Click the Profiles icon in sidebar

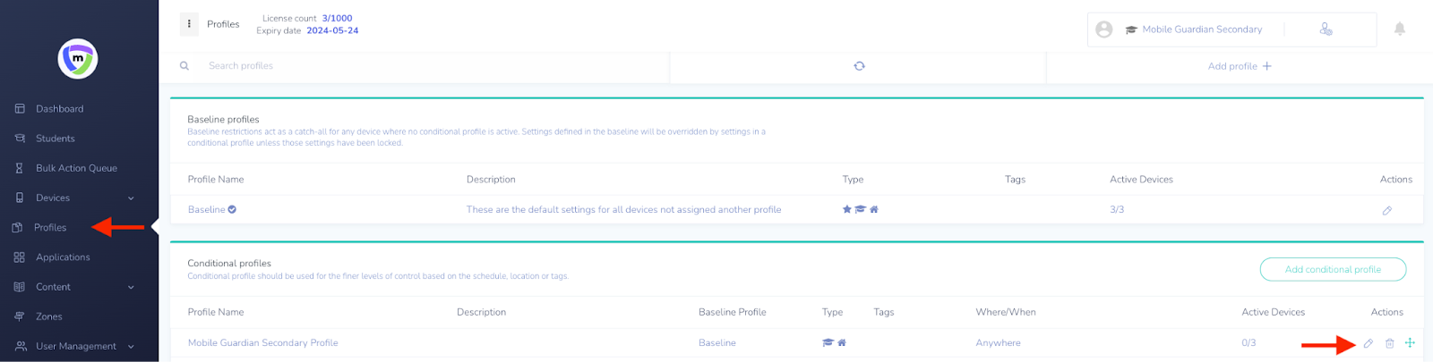tap(17, 227)
